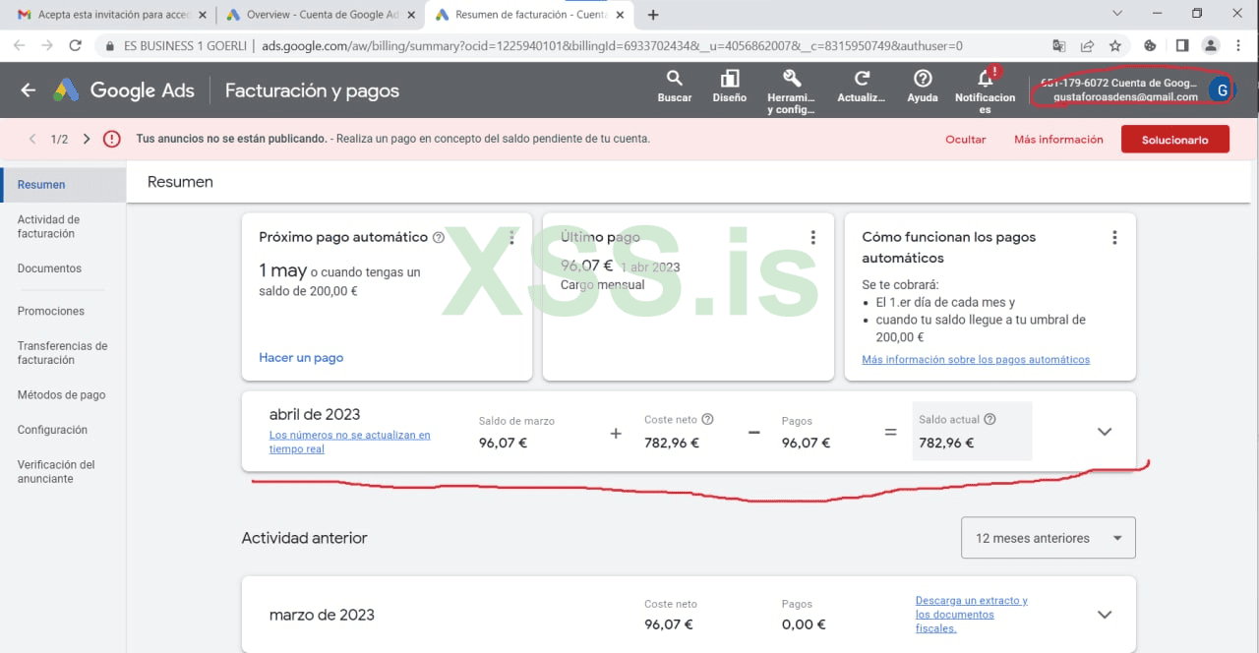Switch to Overview - Cuenta de Google Ads tab
This screenshot has width=1259, height=653.
320,15
